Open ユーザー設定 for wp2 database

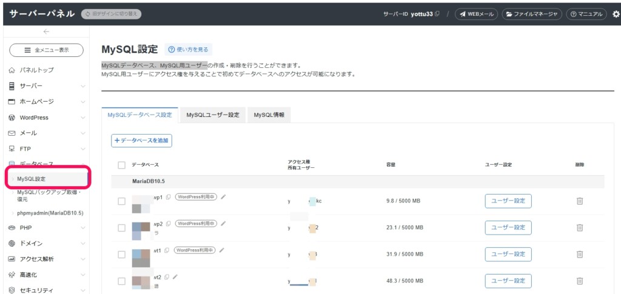coord(508,227)
